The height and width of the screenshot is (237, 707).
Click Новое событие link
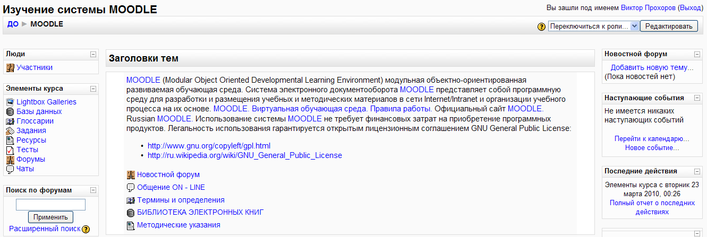[652, 148]
